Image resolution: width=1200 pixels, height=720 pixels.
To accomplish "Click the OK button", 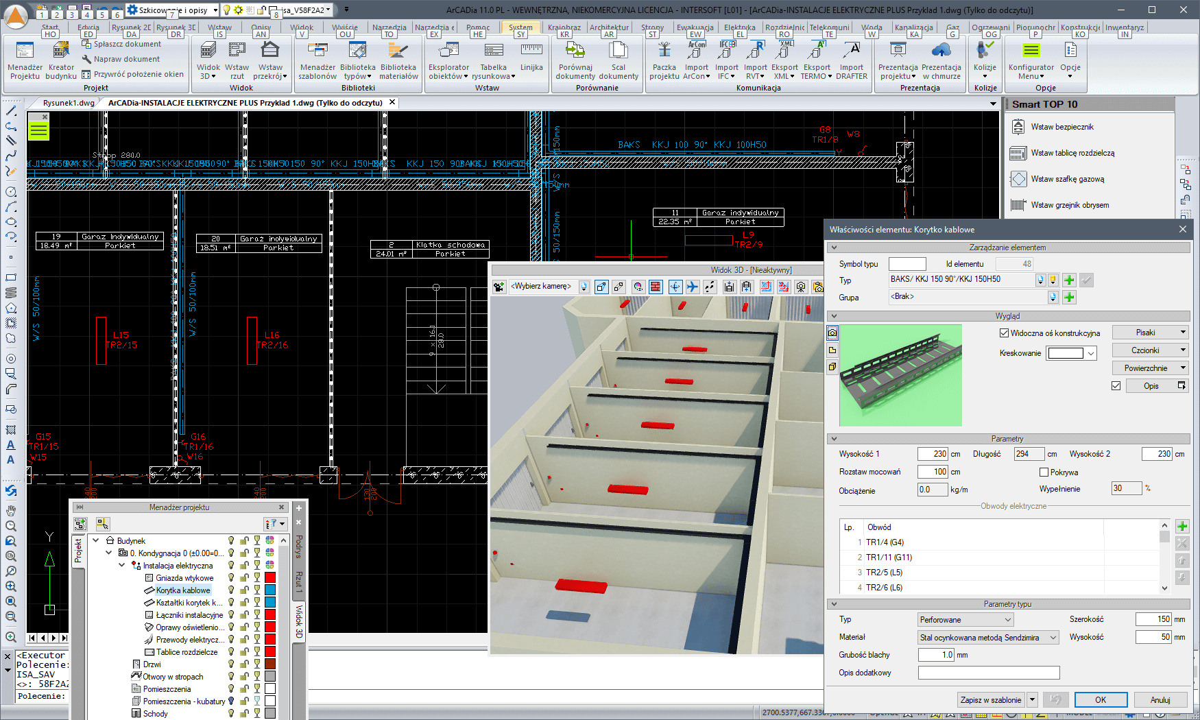I will 1100,700.
